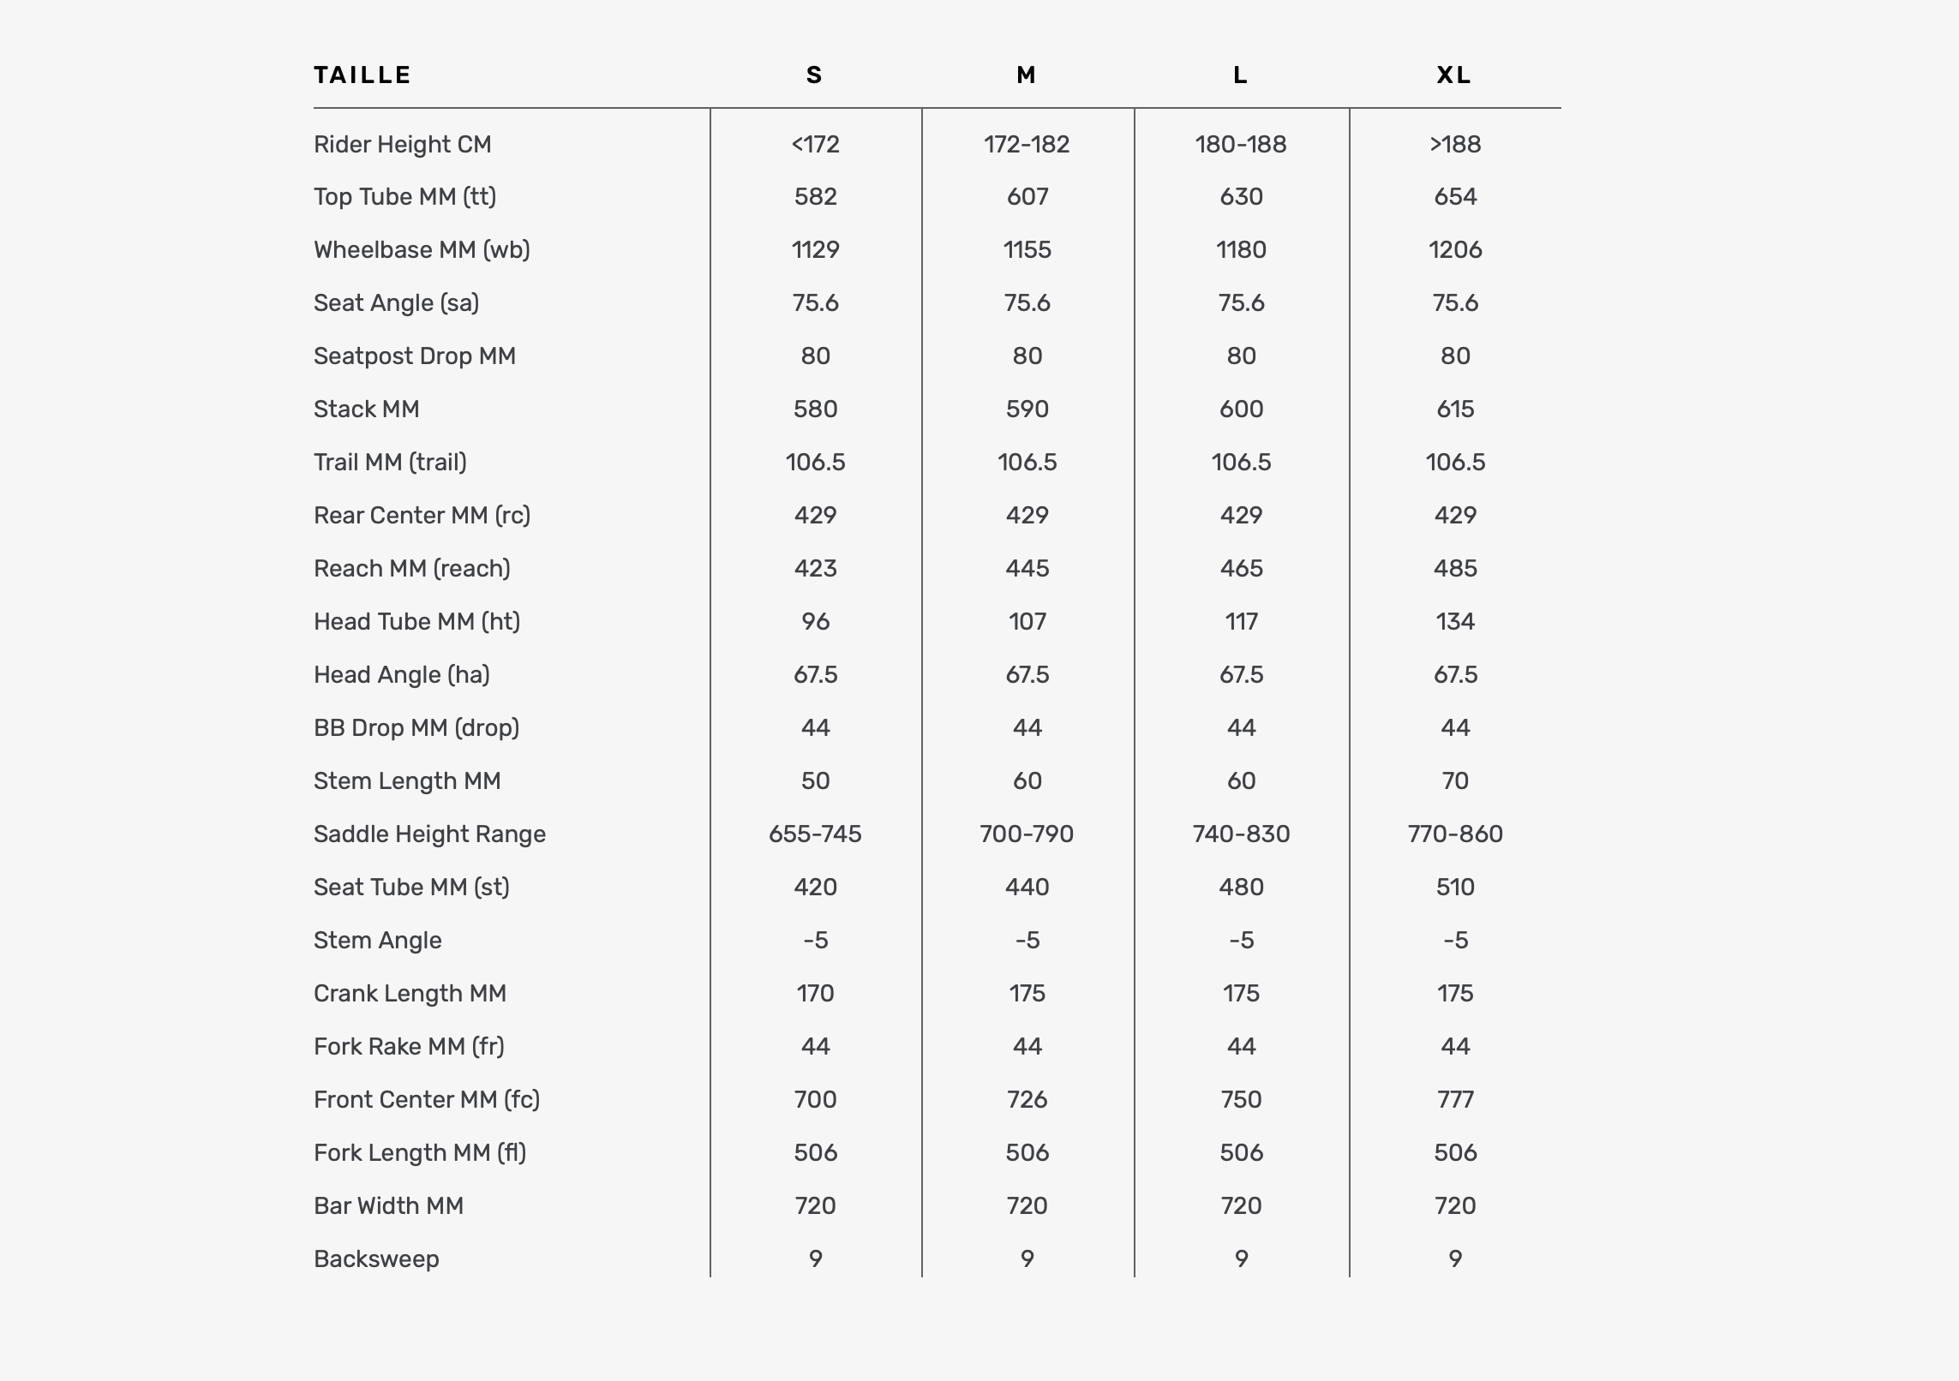
Task: Click the Head Angle (ha) row label
Action: tap(402, 675)
